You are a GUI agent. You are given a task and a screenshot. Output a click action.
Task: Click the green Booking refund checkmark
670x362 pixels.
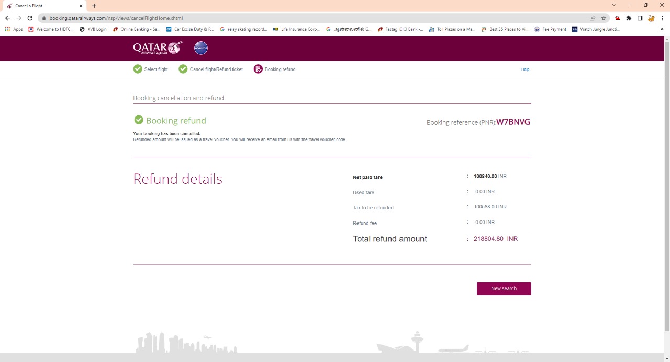coord(139,120)
